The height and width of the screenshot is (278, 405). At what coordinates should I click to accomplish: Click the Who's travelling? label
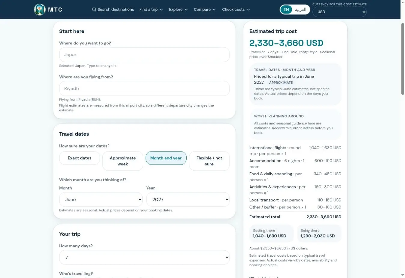[76, 273]
